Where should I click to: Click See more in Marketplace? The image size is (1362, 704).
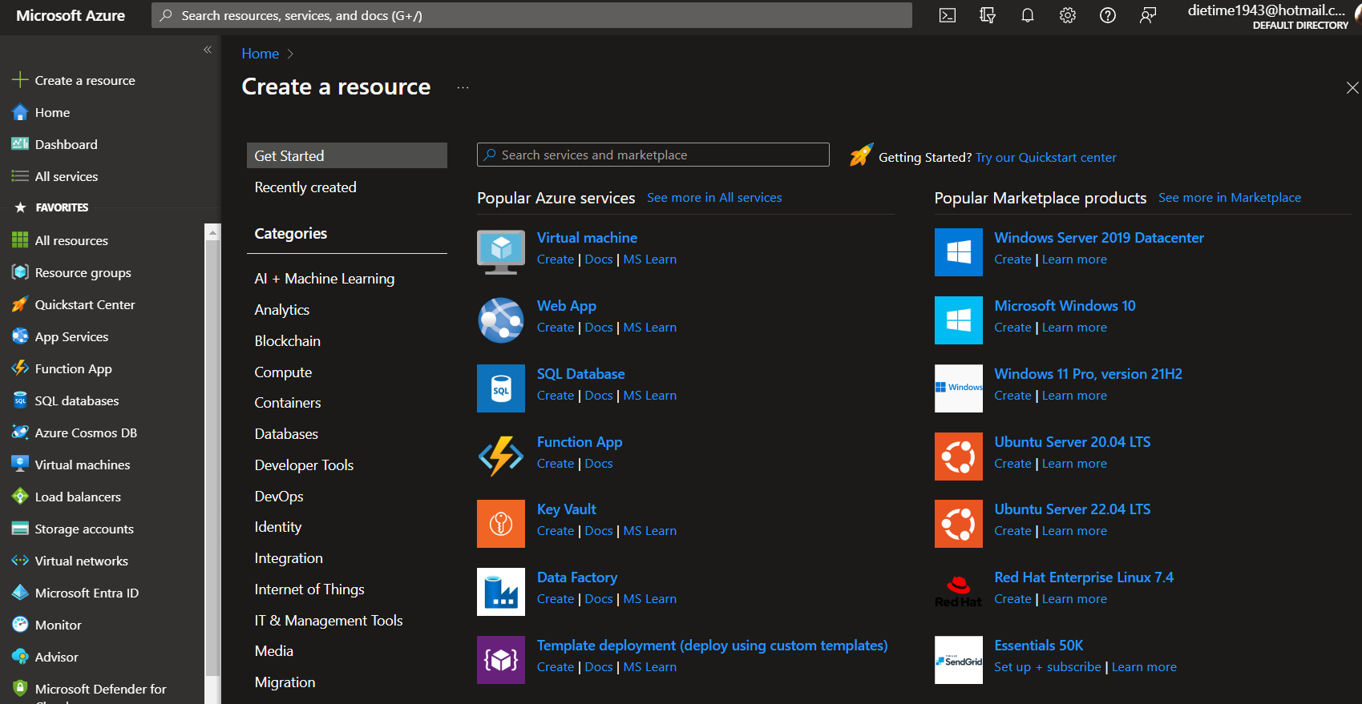click(x=1229, y=197)
